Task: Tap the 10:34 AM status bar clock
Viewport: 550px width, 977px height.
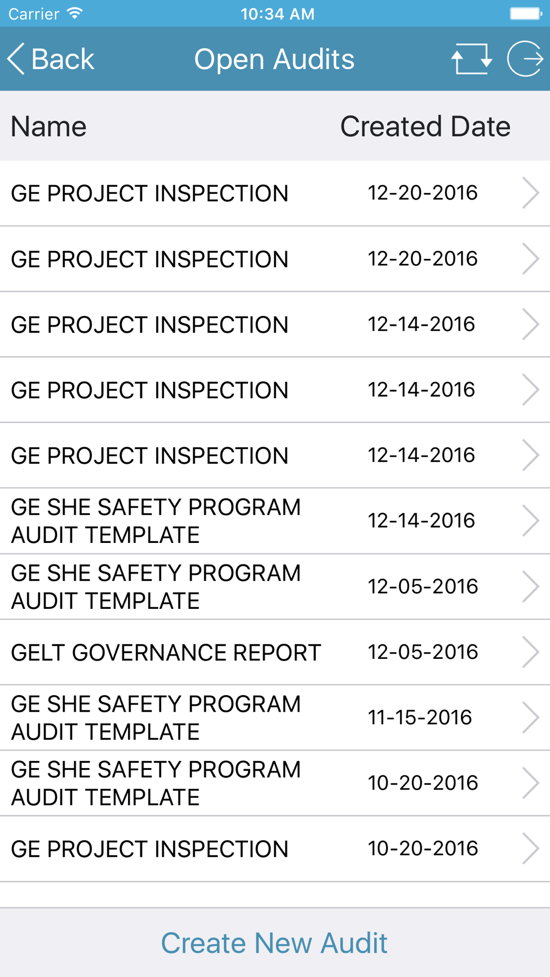Action: point(277,14)
